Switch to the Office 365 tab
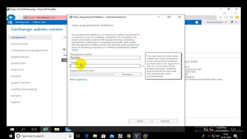Screen dimensions: 247x139 39,22
